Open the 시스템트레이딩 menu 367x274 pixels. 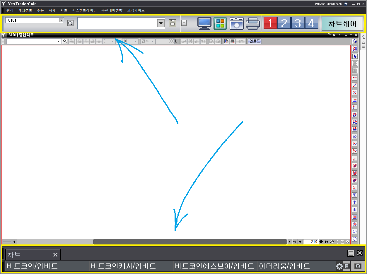tap(84, 10)
